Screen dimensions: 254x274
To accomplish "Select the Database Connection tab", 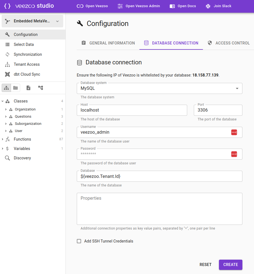I will [x=171, y=43].
